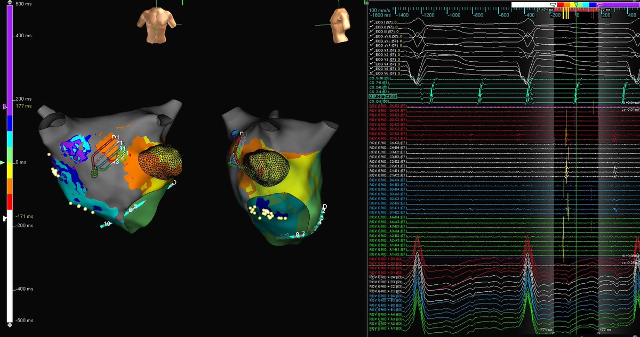Viewport: 640px width, 337px height.
Task: Select the ROV GRID A4-B4 channel label
Action: [387, 217]
